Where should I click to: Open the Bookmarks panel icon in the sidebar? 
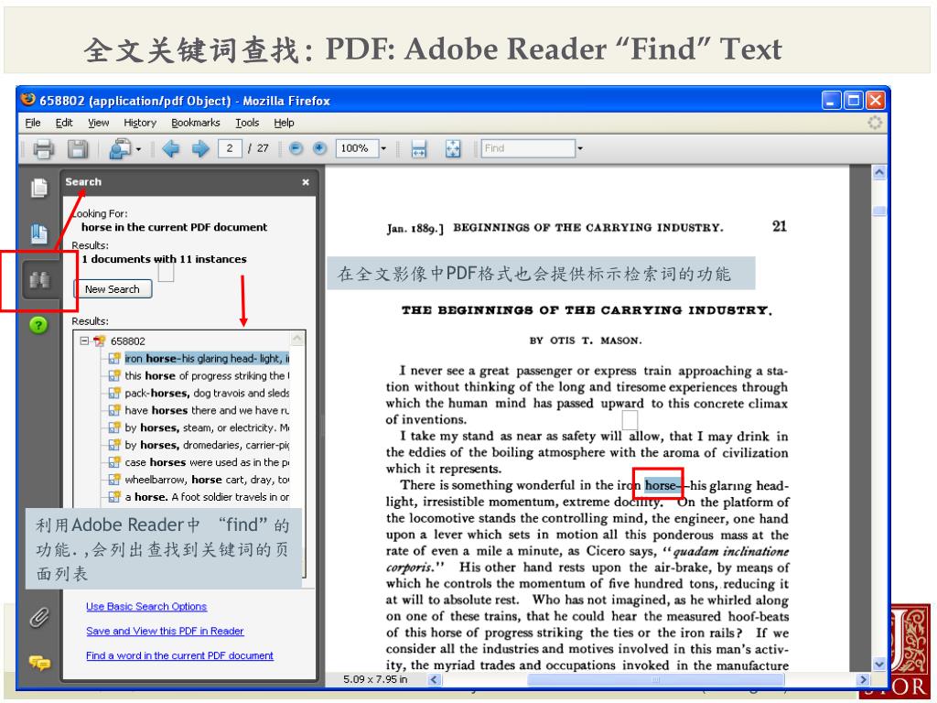click(39, 233)
